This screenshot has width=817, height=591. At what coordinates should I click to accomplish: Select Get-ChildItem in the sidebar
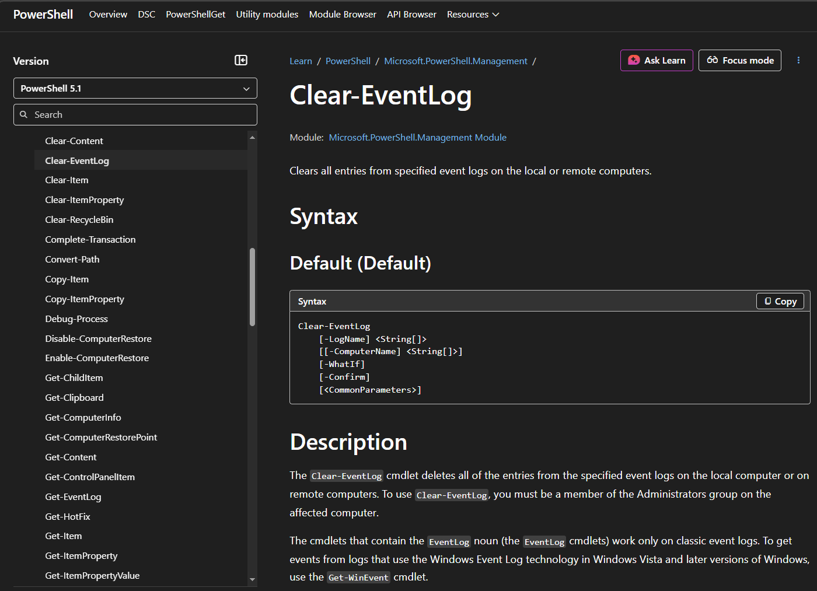click(74, 378)
